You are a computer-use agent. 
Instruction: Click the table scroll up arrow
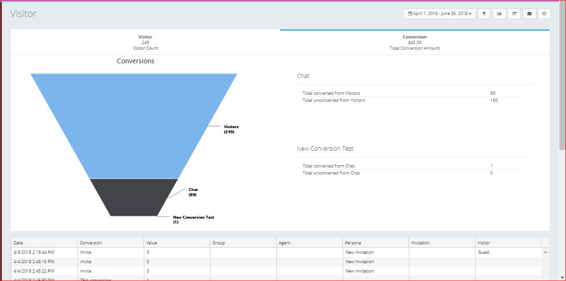(x=545, y=252)
